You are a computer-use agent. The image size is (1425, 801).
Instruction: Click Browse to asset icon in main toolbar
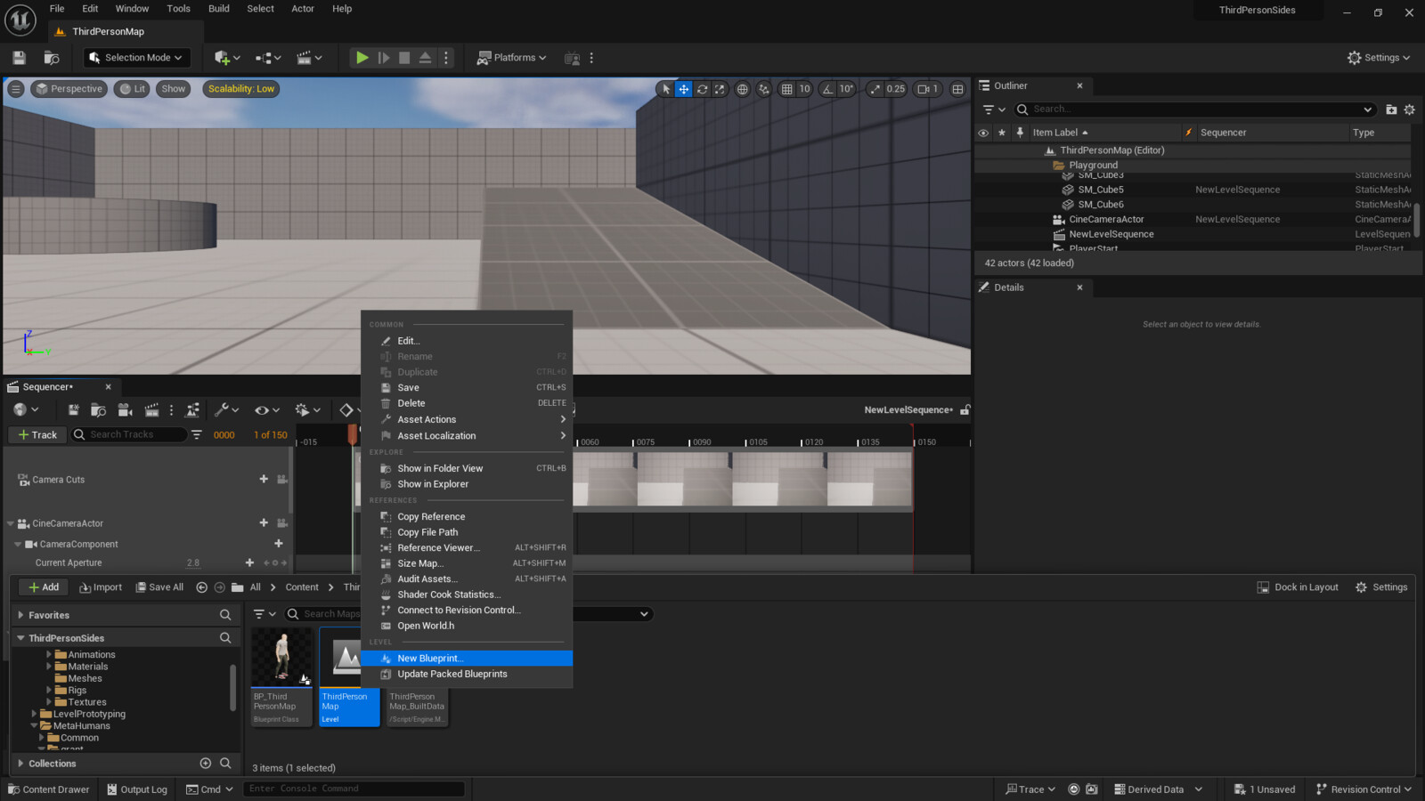click(52, 58)
